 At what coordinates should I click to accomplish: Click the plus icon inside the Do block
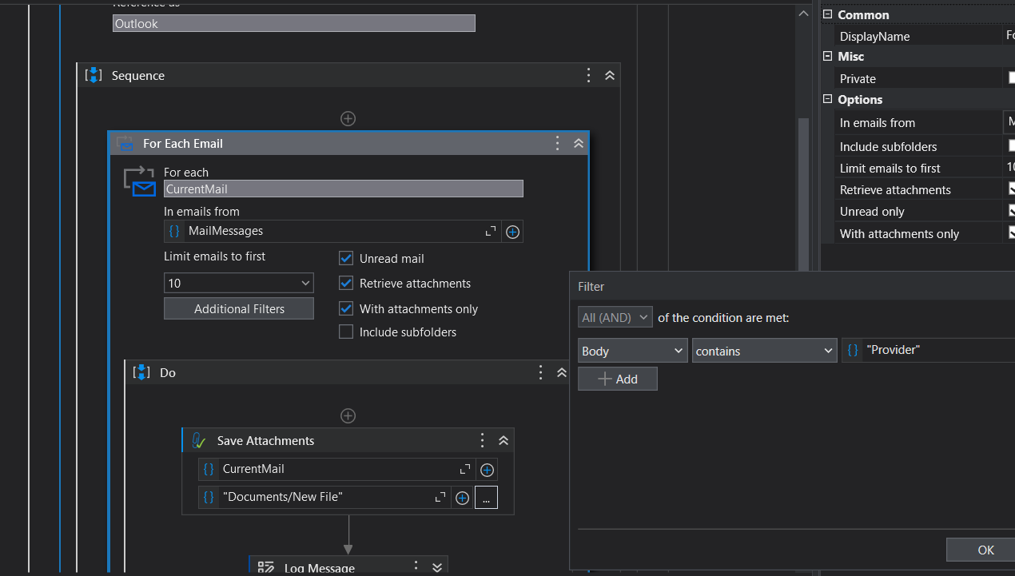[348, 415]
